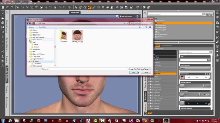
Task: Toggle the eye icon for SkinHip surface
Action: tap(151, 82)
